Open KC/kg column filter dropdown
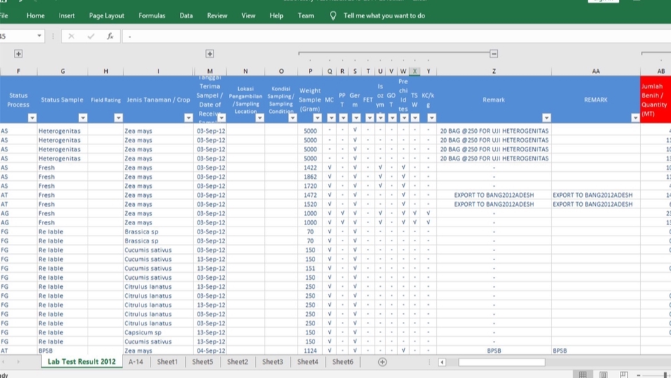This screenshot has height=378, width=671. (x=431, y=118)
